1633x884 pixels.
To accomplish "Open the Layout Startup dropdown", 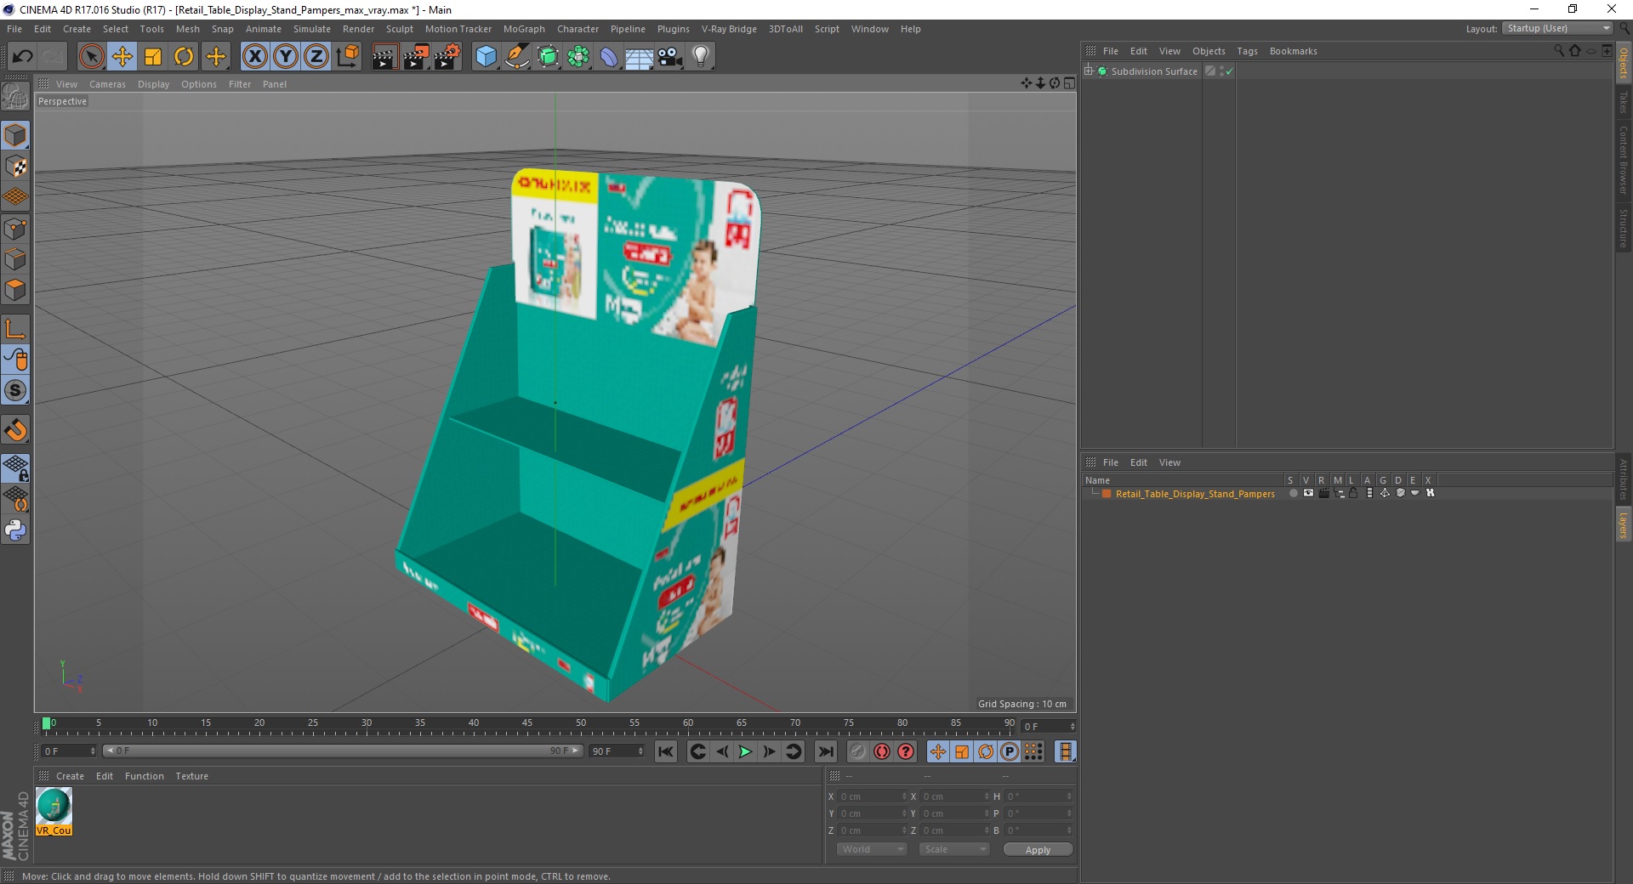I will pos(1557,28).
